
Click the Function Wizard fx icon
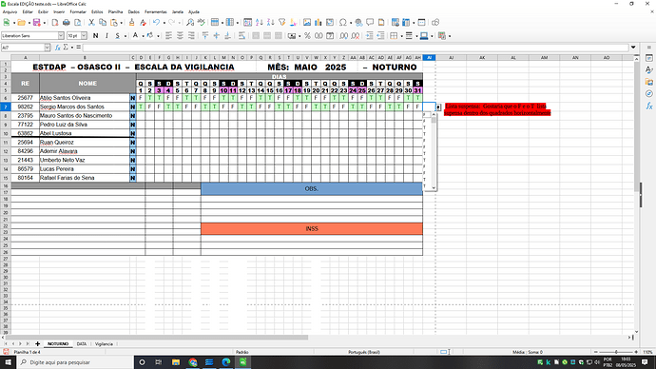pyautogui.click(x=58, y=48)
